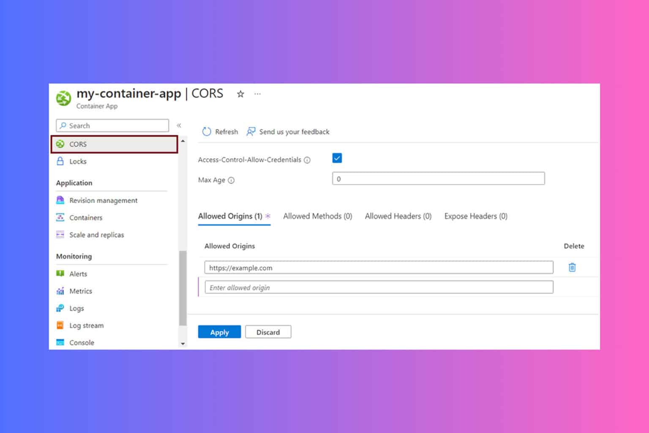Click Refresh label in toolbar
The width and height of the screenshot is (649, 433).
pos(226,132)
